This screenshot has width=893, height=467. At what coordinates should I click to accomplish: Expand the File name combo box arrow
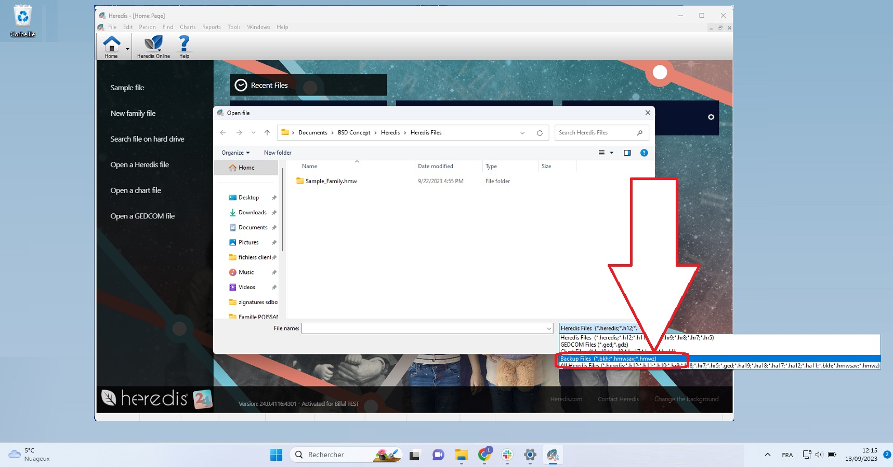coord(549,328)
